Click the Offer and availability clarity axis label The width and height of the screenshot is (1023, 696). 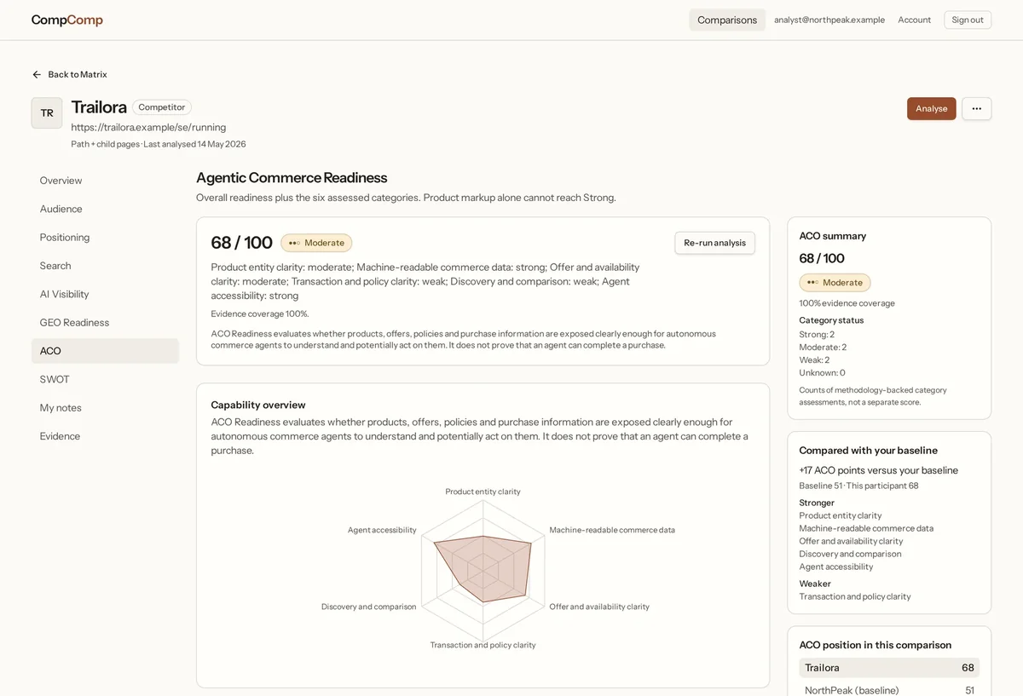599,607
